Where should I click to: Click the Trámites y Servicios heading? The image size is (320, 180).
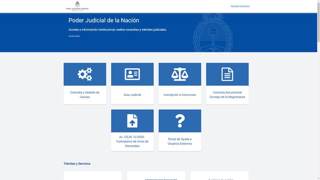coord(77,164)
